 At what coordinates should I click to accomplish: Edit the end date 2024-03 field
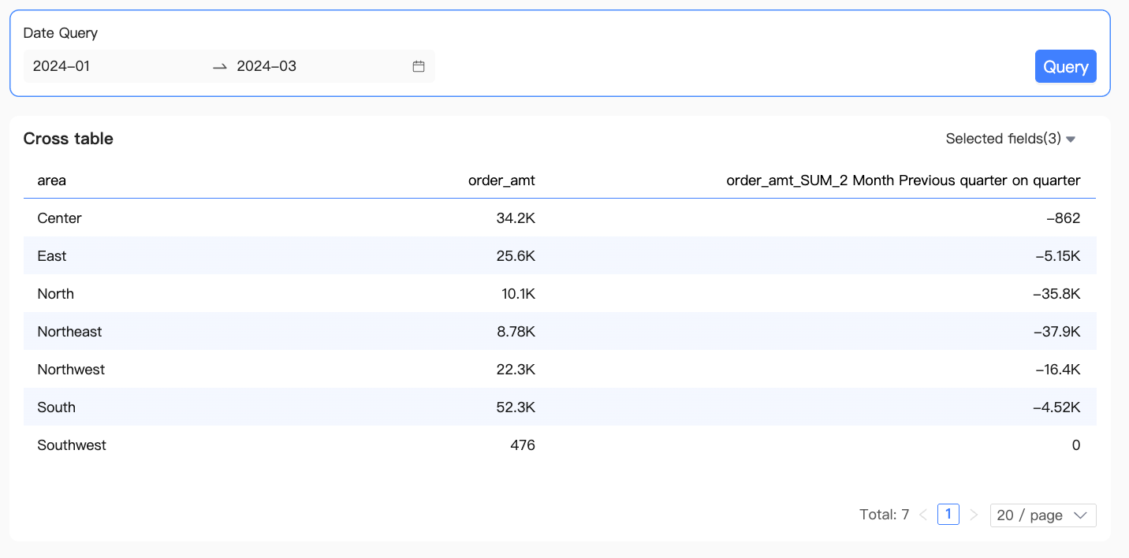pyautogui.click(x=266, y=66)
